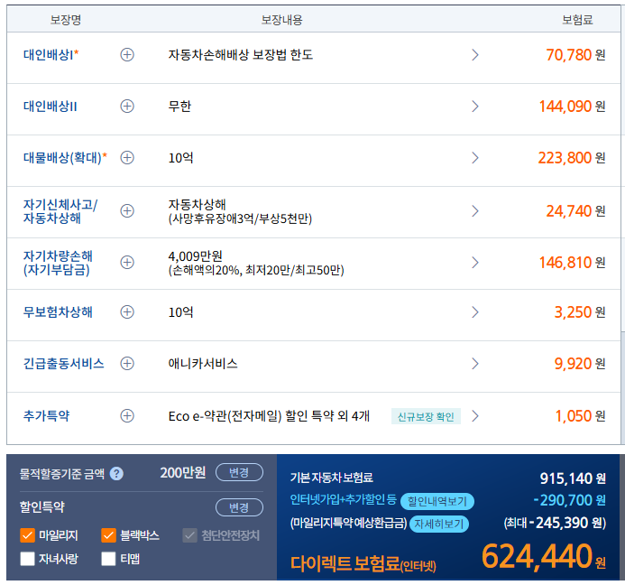Click the 보장명 column header
The height and width of the screenshot is (585, 625).
(x=66, y=20)
